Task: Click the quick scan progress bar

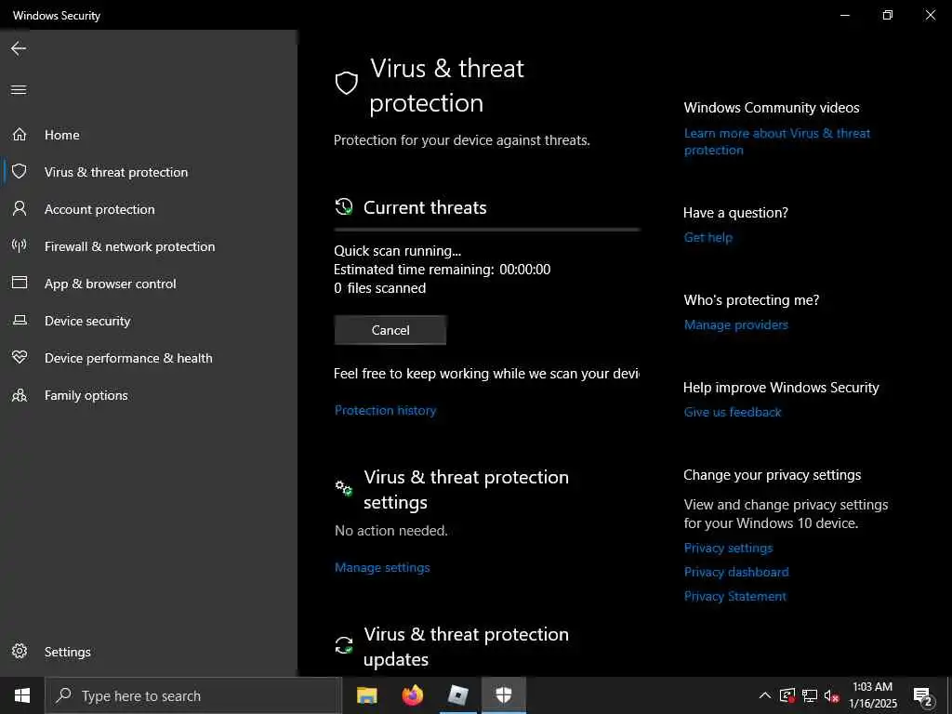Action: click(x=486, y=229)
